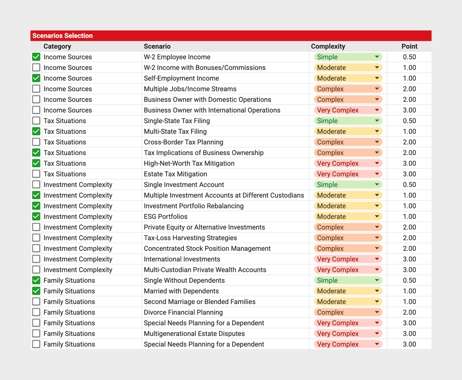The image size is (462, 380).
Task: Check Business Owner with International Operations checkbox
Action: coord(36,110)
